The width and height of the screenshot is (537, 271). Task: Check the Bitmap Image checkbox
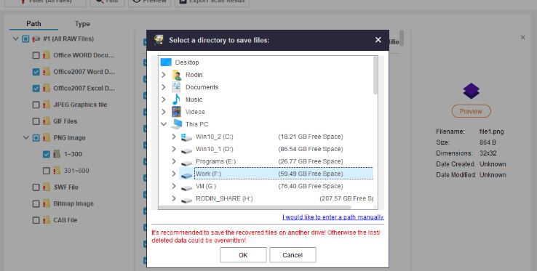36,203
